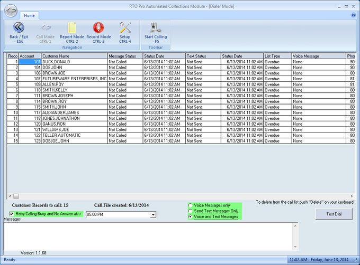Click the Call Mode icon in ribbon
The height and width of the screenshot is (265, 360).
[x=45, y=27]
